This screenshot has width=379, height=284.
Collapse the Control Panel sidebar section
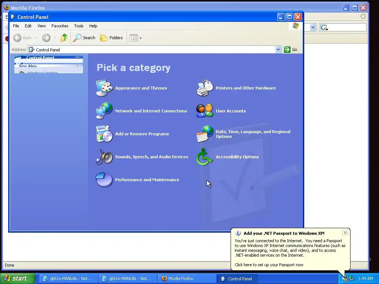click(x=78, y=57)
